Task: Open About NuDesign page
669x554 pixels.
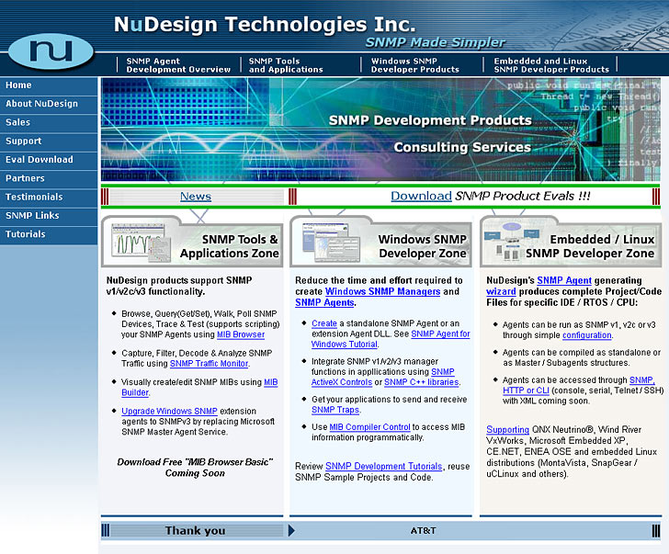Action: click(49, 104)
